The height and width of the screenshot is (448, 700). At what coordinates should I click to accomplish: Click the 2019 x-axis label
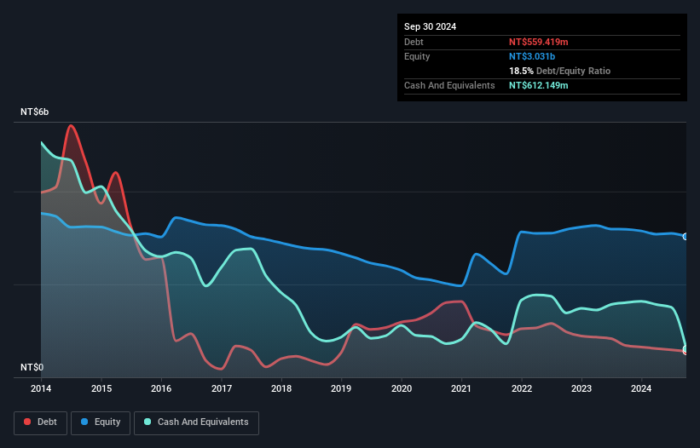[x=341, y=388]
